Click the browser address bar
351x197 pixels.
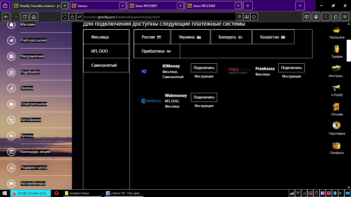(159, 17)
